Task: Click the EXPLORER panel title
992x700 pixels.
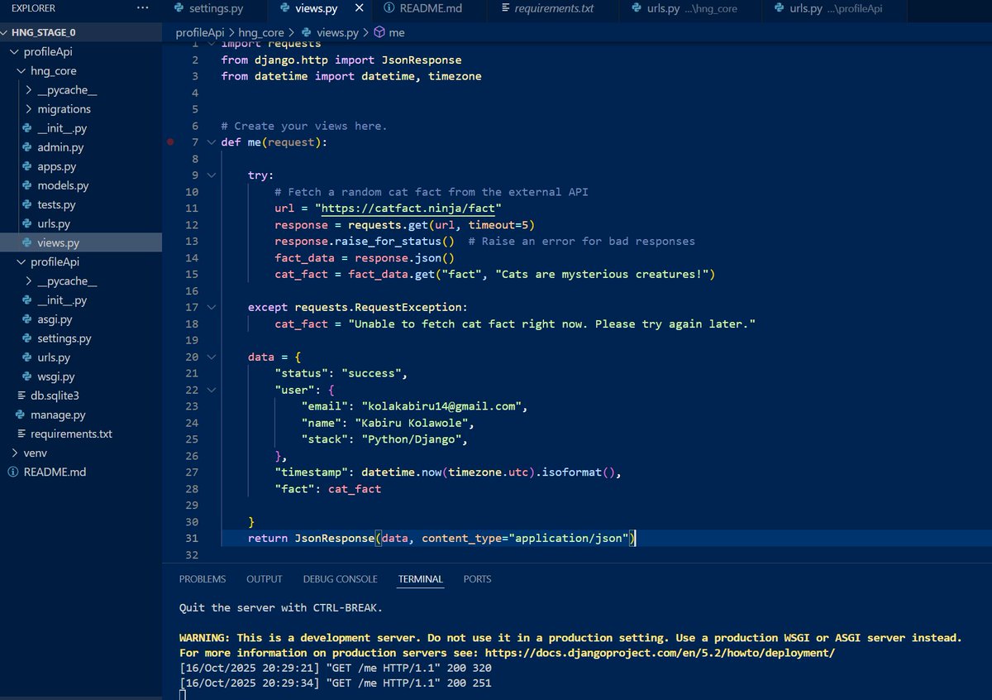Action: pyautogui.click(x=33, y=8)
